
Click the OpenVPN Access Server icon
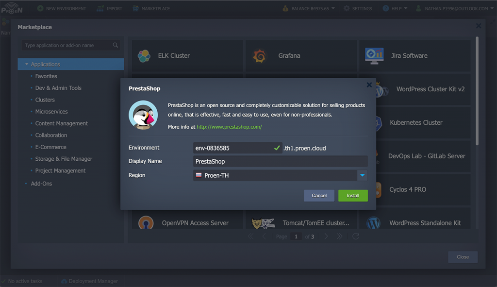(x=146, y=222)
